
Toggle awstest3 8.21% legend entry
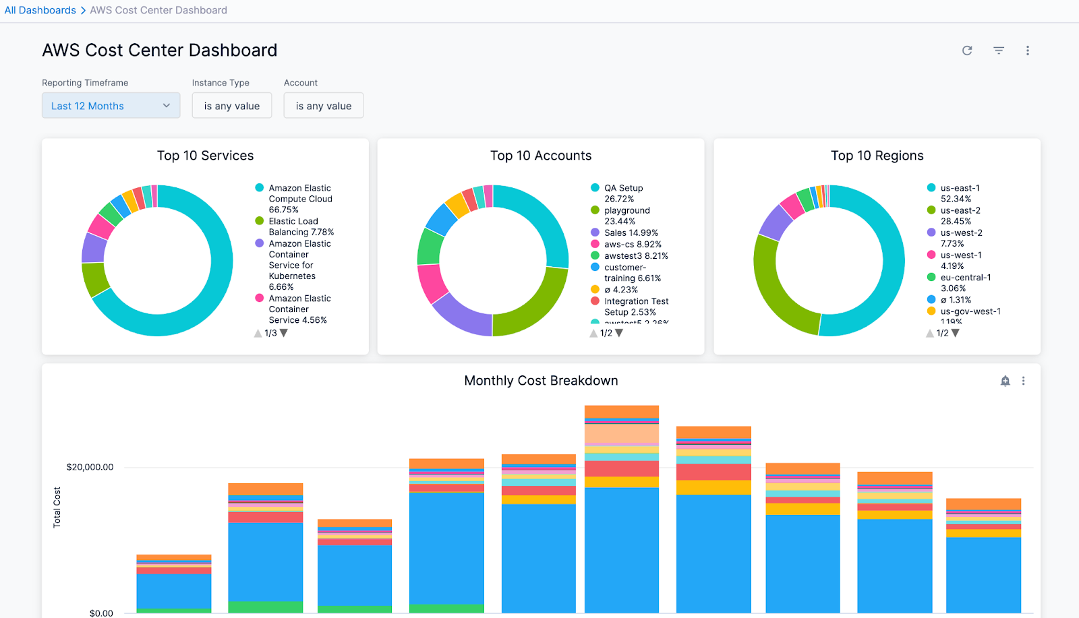click(629, 255)
